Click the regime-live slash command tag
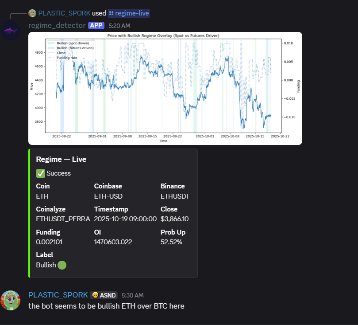358x325 pixels. pyautogui.click(x=129, y=13)
